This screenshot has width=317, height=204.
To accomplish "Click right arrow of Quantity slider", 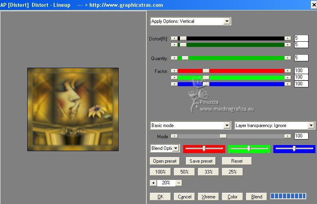I will [x=287, y=58].
